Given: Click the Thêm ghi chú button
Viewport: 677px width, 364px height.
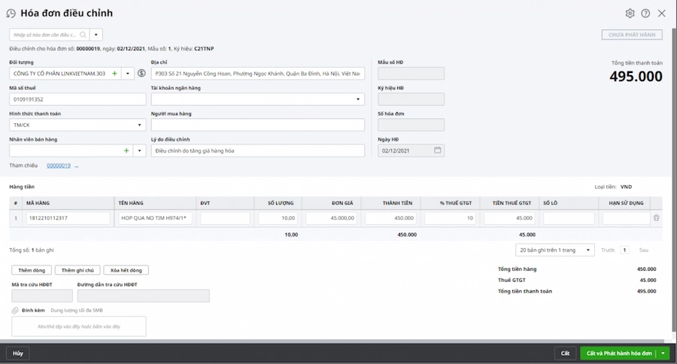Looking at the screenshot, I should (x=77, y=270).
